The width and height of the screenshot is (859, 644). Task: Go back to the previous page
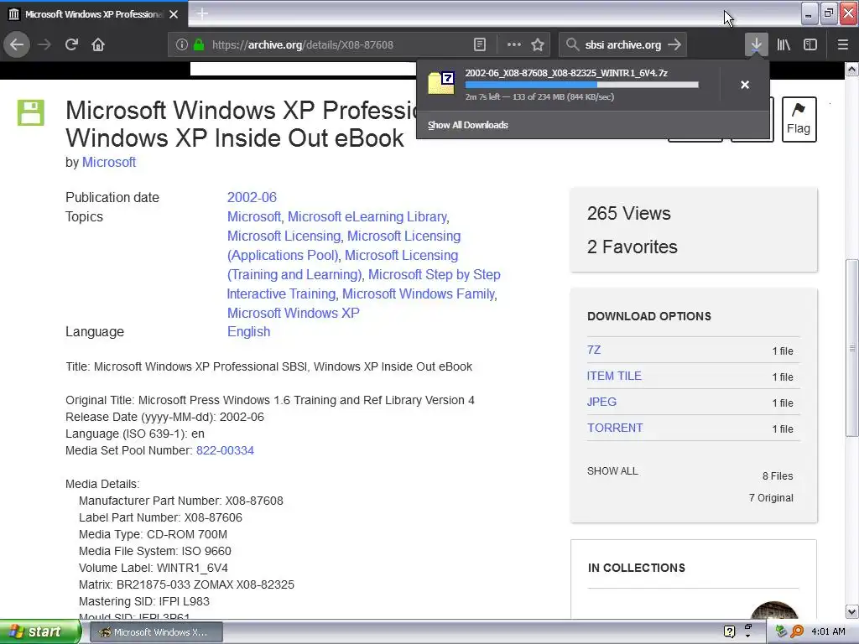(x=17, y=44)
